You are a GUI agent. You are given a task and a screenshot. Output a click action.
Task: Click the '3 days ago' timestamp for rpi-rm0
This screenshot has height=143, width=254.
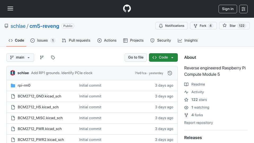[x=164, y=86]
